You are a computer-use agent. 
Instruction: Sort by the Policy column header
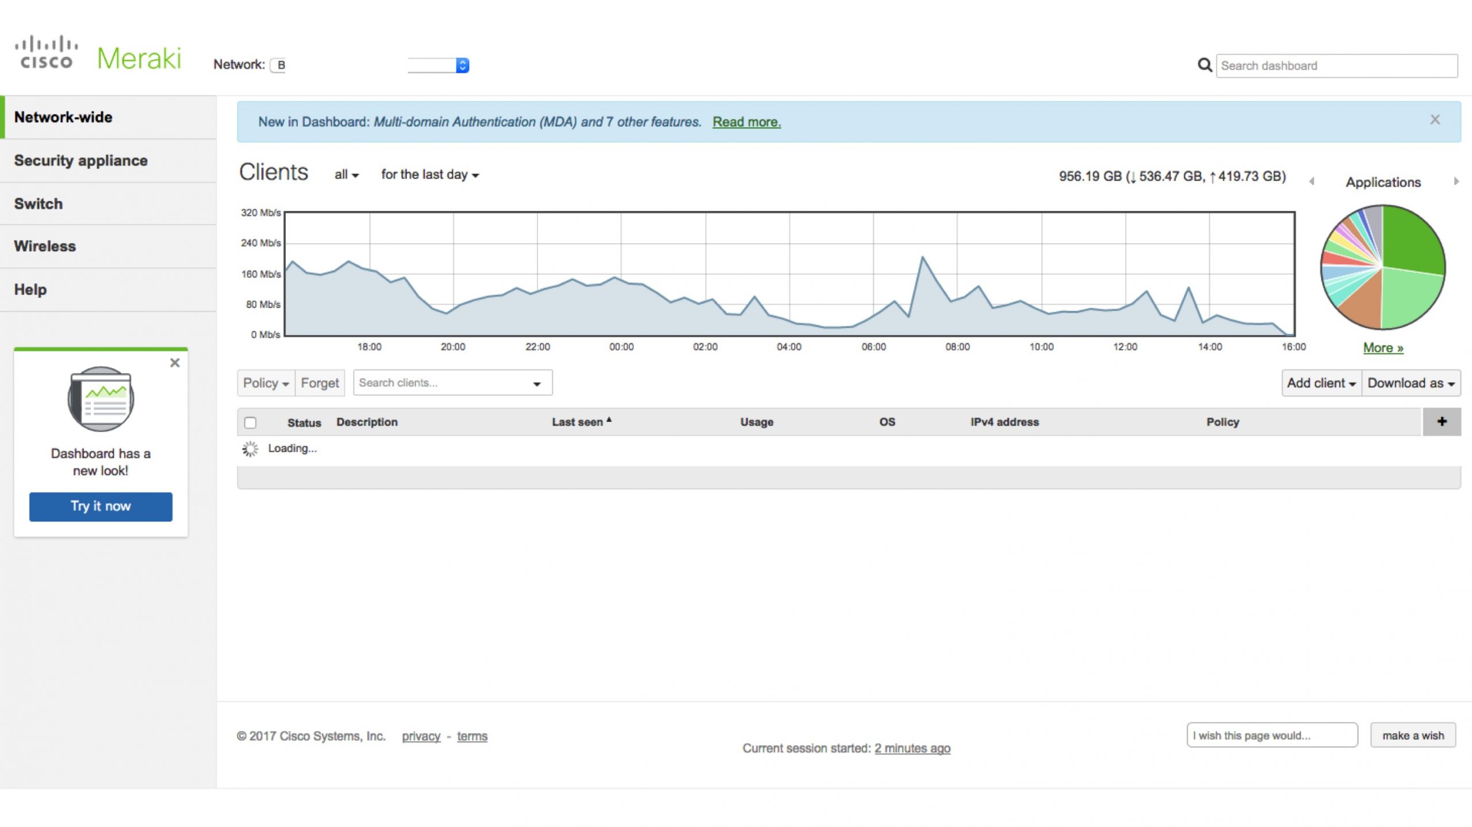(1222, 422)
